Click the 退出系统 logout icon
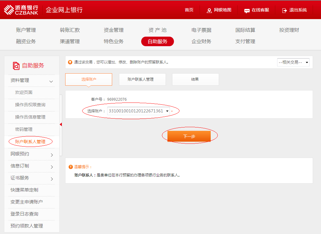 pyautogui.click(x=285, y=10)
